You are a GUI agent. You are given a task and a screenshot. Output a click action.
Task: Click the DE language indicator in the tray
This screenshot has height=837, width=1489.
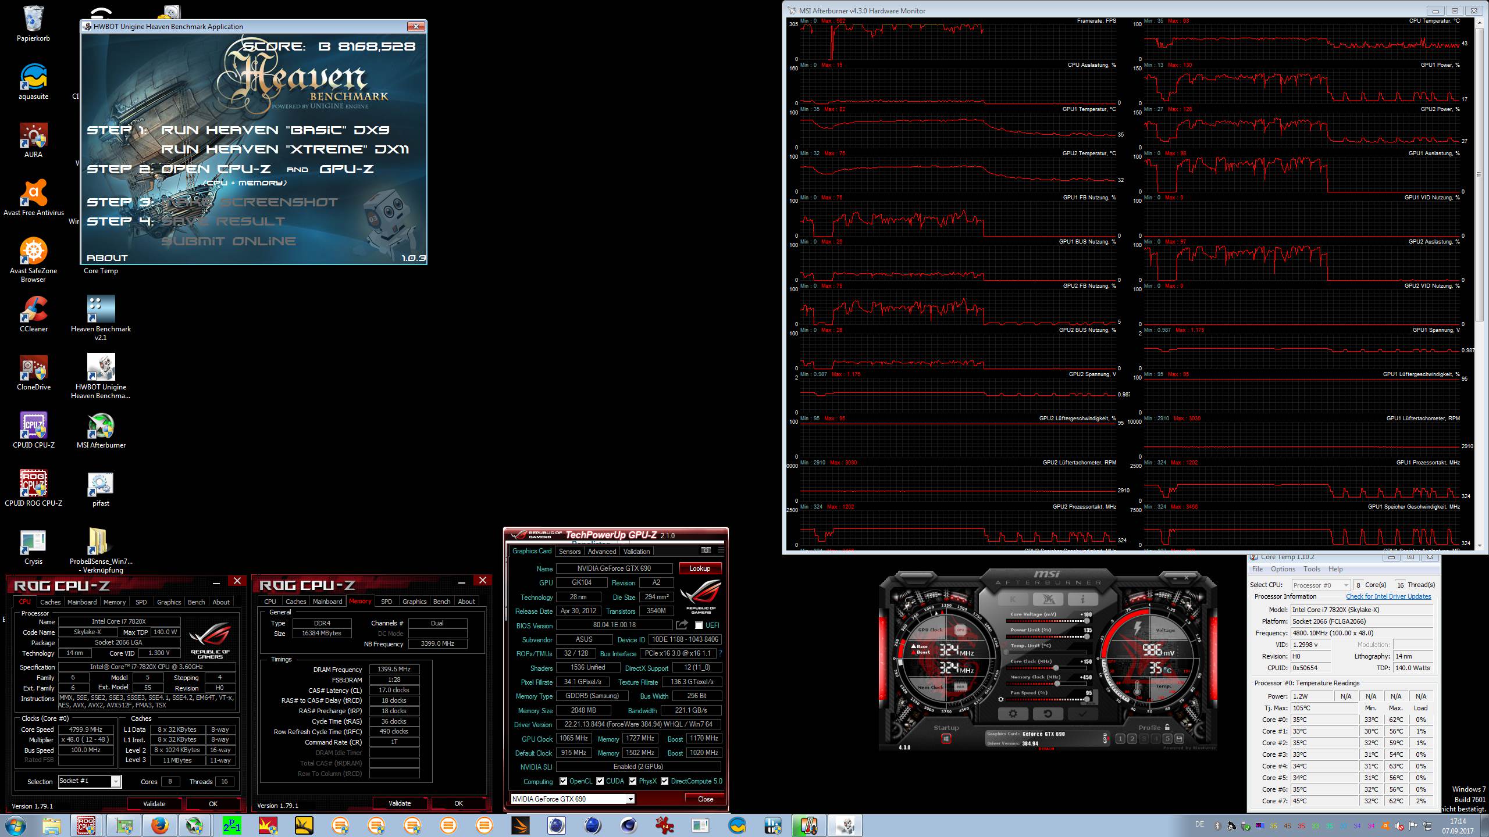(x=1199, y=824)
